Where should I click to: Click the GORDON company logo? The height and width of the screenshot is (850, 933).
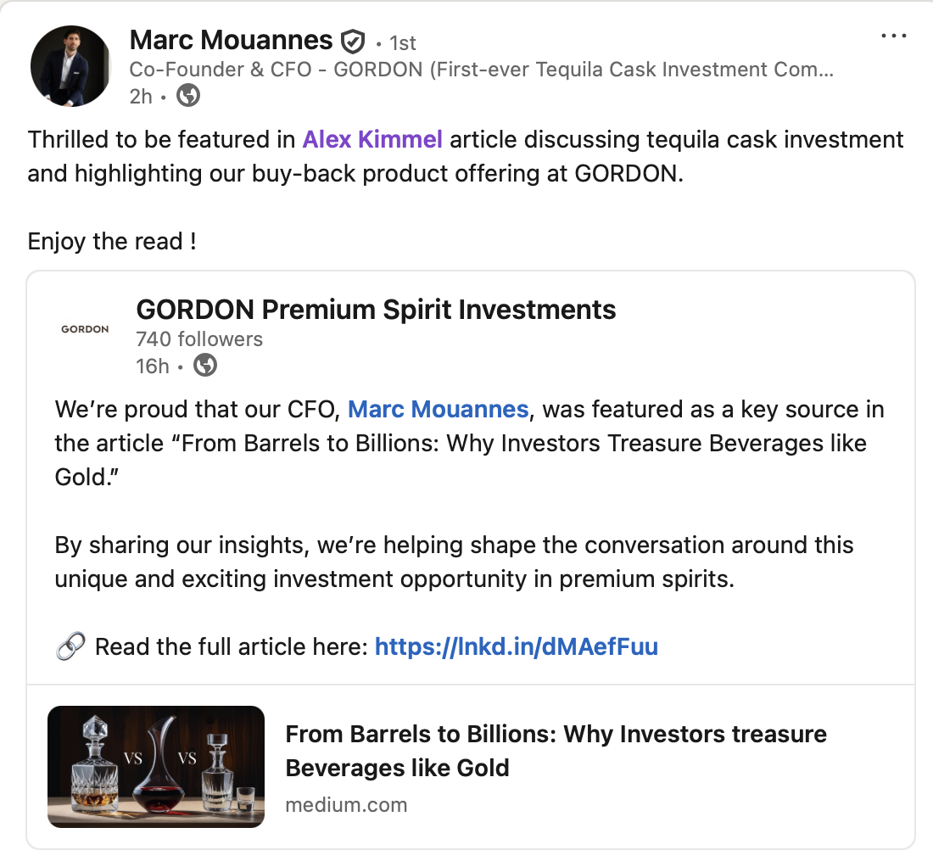tap(85, 329)
